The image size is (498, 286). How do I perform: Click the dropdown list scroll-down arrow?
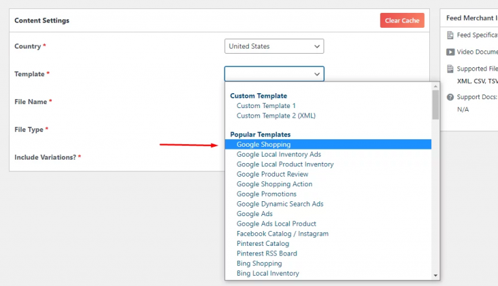pyautogui.click(x=435, y=275)
